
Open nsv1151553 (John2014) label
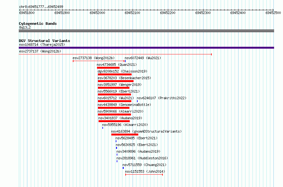145,171
